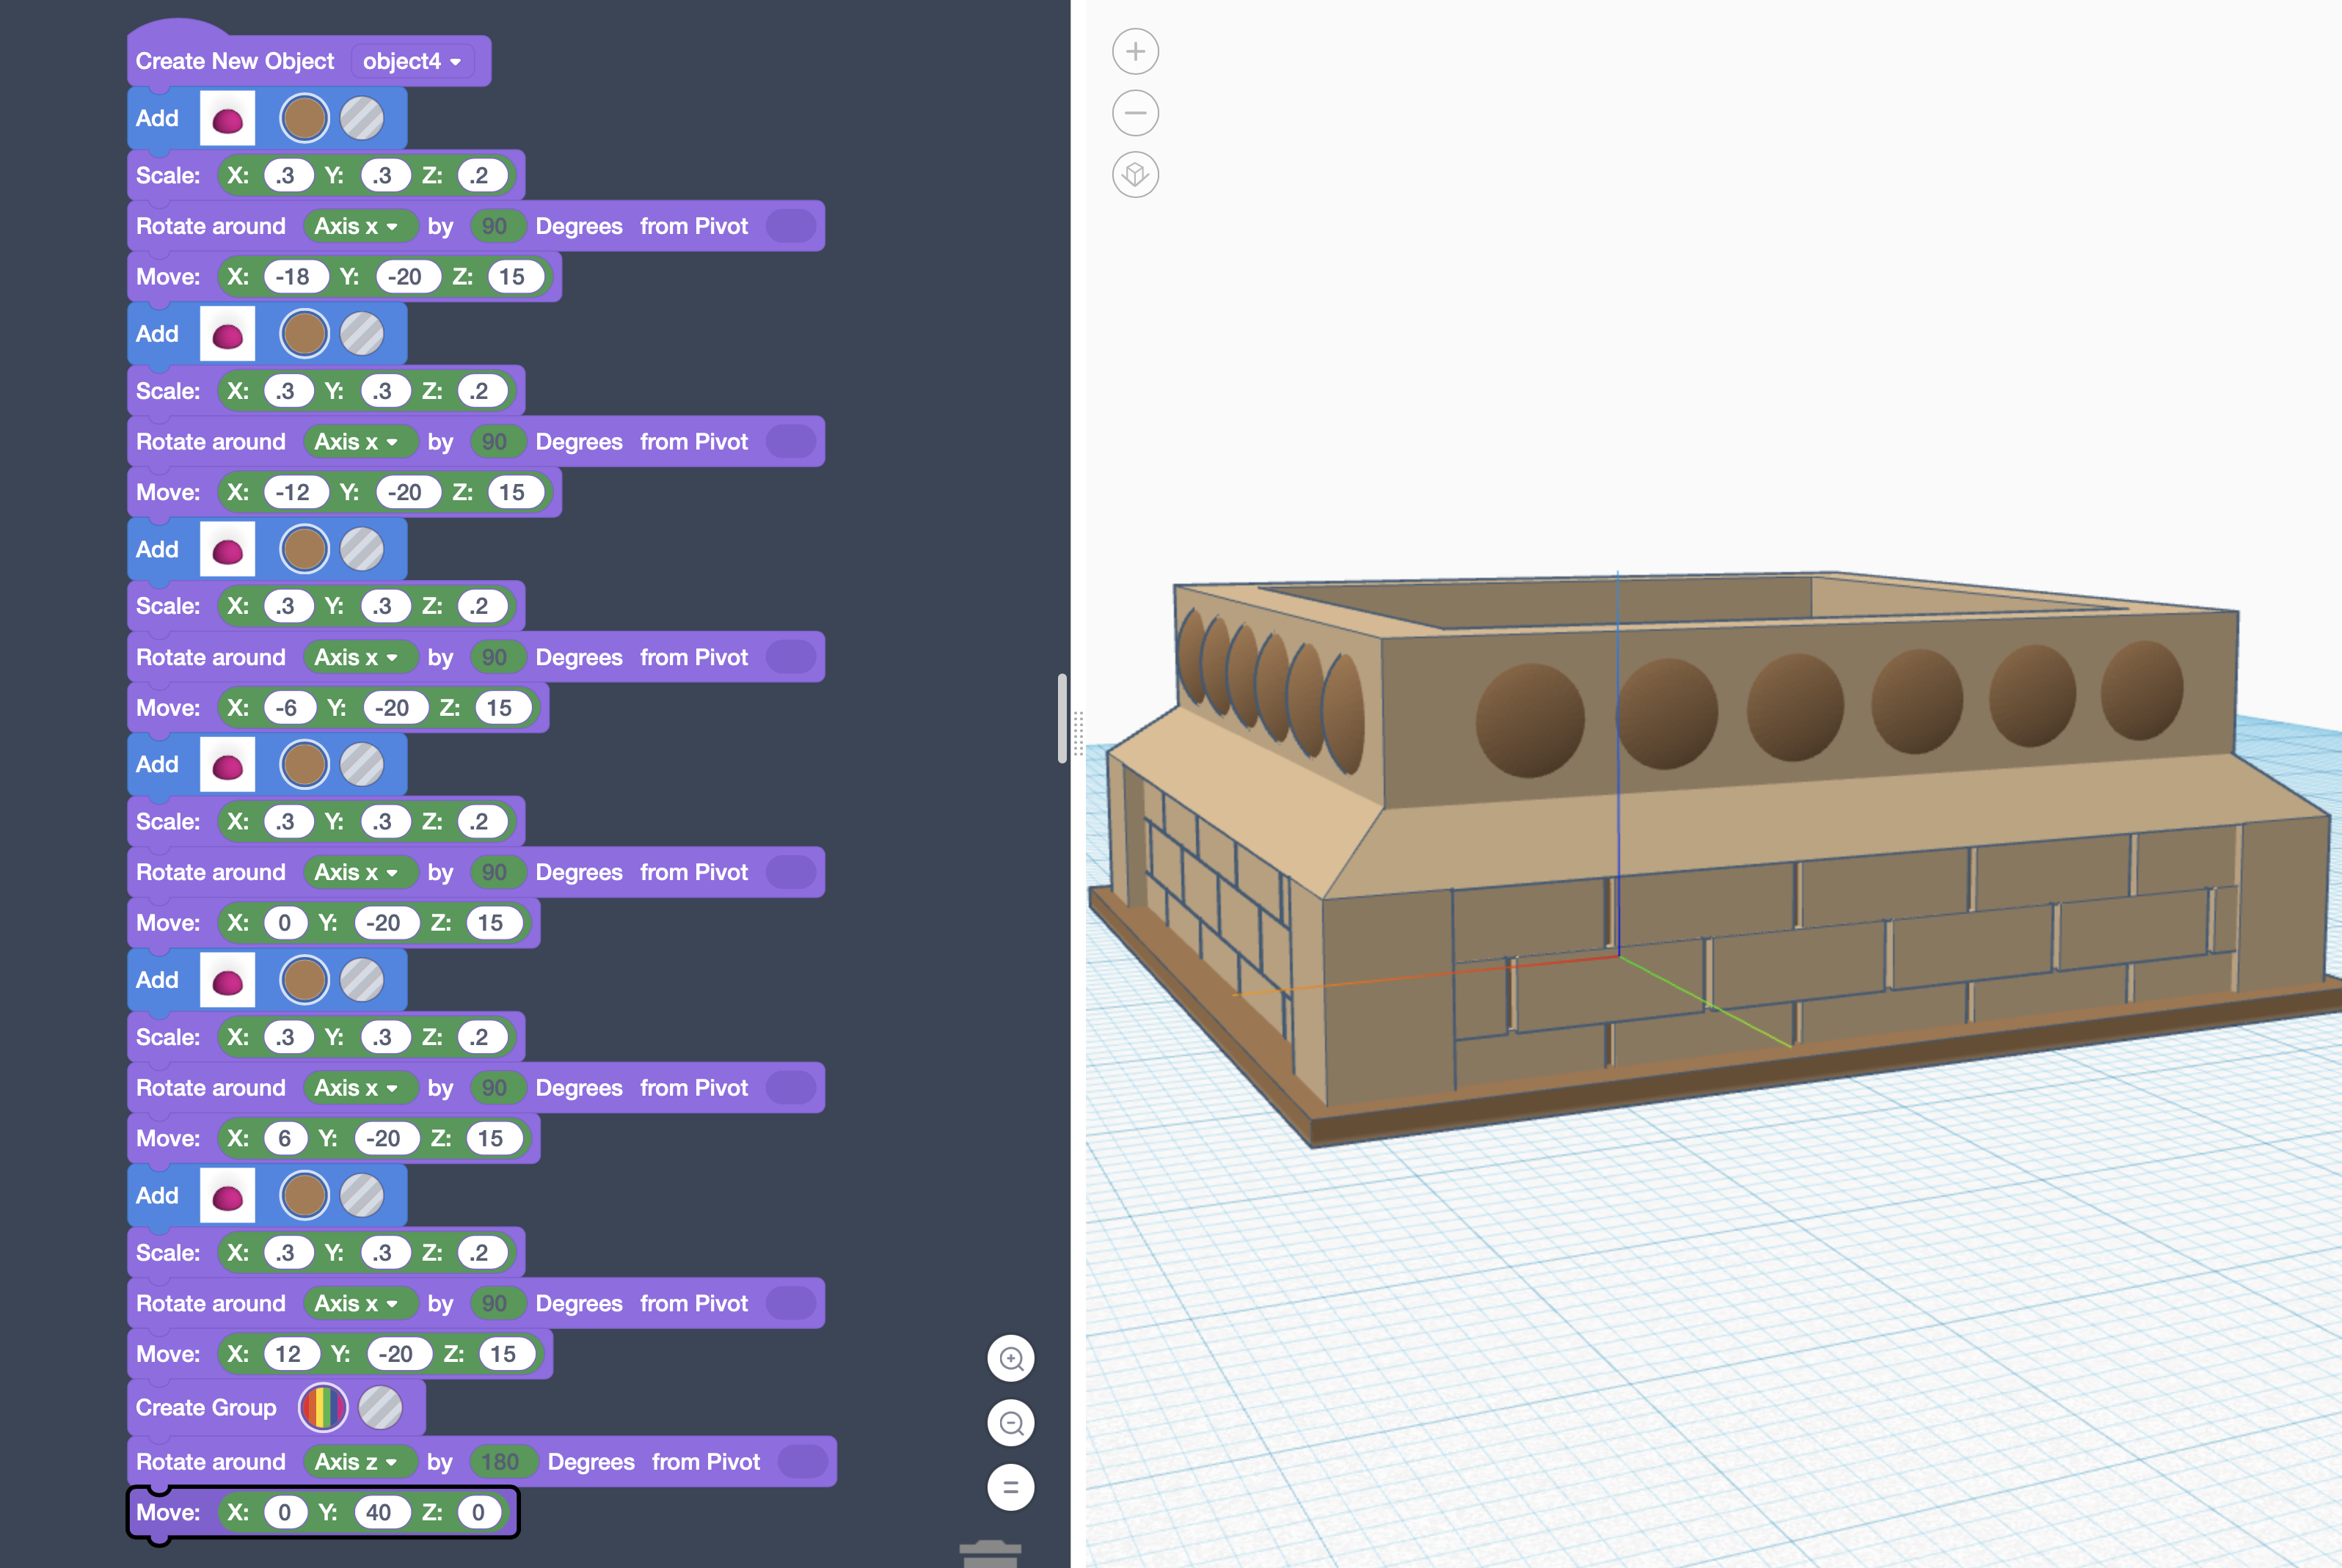Zoom in the blocks workspace
Image resolution: width=2342 pixels, height=1568 pixels.
tap(1010, 1359)
